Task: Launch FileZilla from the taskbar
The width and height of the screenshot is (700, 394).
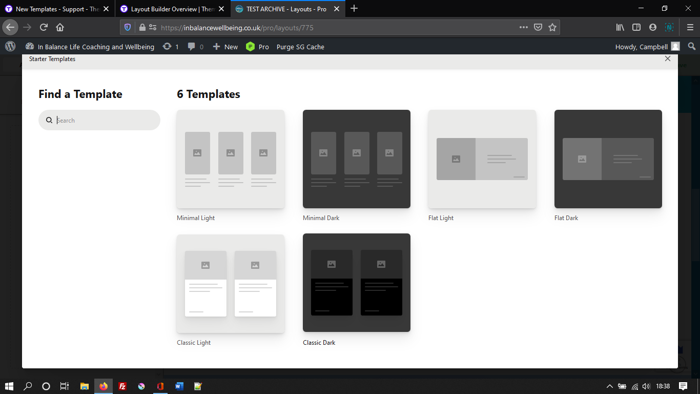Action: [x=122, y=386]
